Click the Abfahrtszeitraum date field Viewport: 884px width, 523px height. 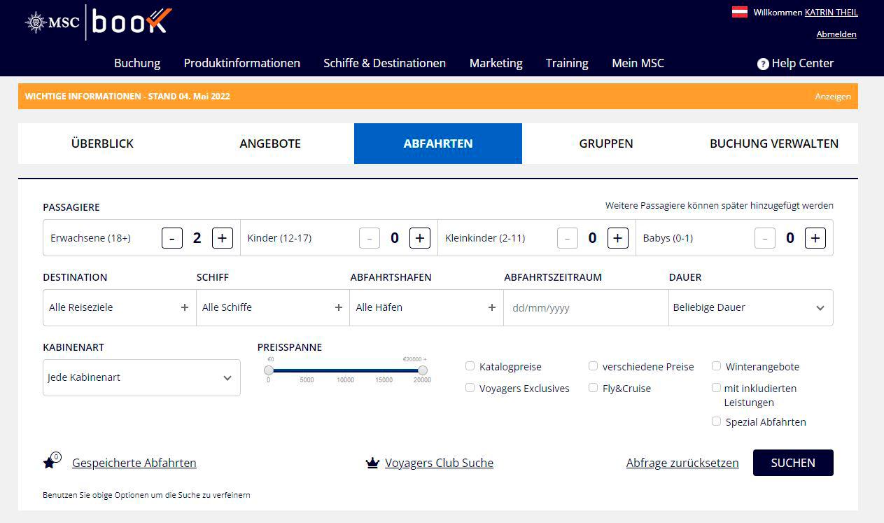586,307
